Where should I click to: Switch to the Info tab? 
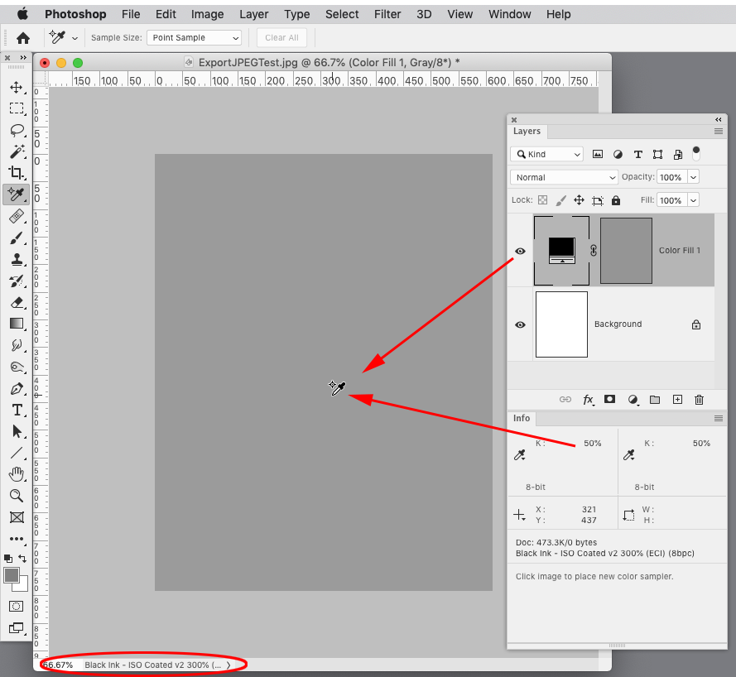pyautogui.click(x=522, y=418)
